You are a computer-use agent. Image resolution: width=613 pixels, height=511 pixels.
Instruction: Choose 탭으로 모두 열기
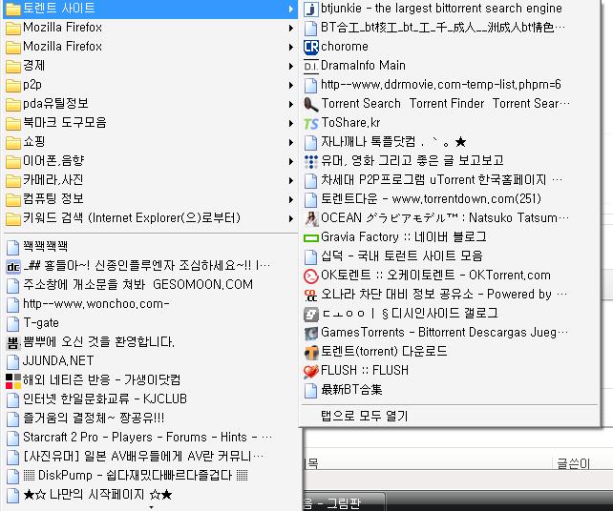[x=450, y=416]
